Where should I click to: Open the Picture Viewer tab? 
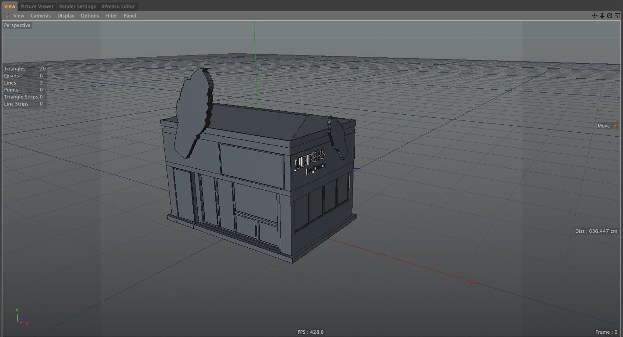tap(37, 6)
